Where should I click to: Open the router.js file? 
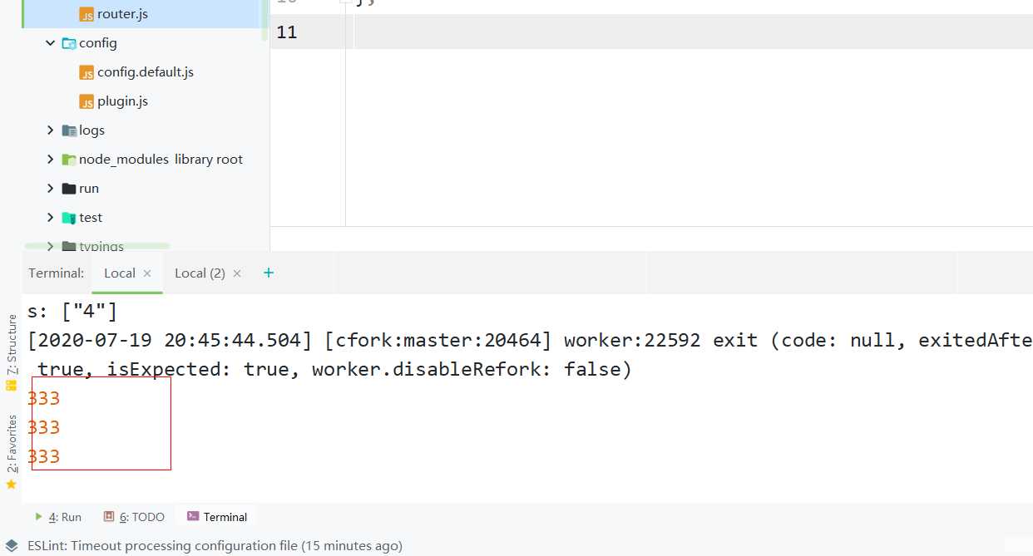[x=122, y=14]
